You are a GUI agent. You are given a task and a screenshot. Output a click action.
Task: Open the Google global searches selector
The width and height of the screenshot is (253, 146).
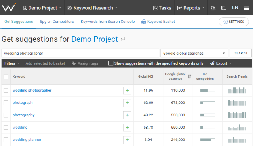[x=194, y=53]
